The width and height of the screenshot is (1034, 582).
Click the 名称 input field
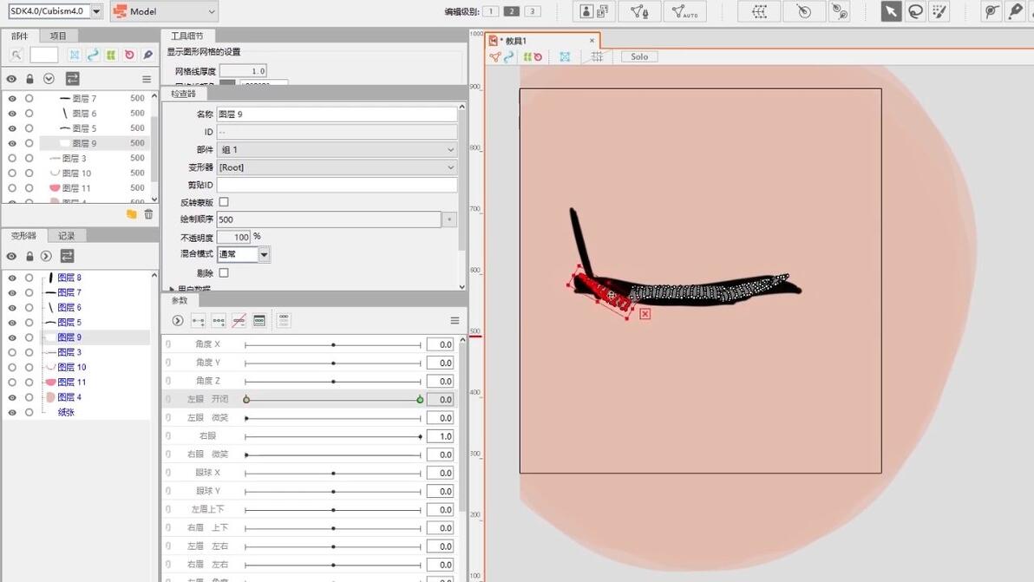point(337,114)
